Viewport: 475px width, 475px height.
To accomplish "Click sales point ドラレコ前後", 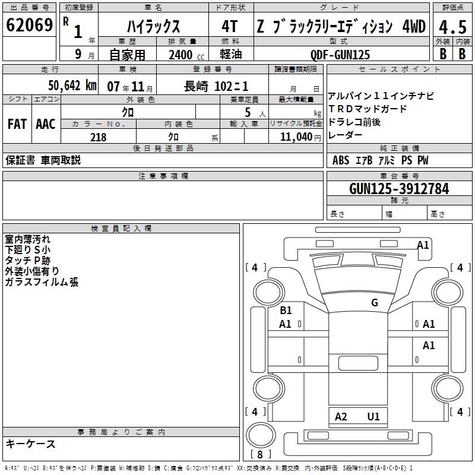I will point(354,122).
